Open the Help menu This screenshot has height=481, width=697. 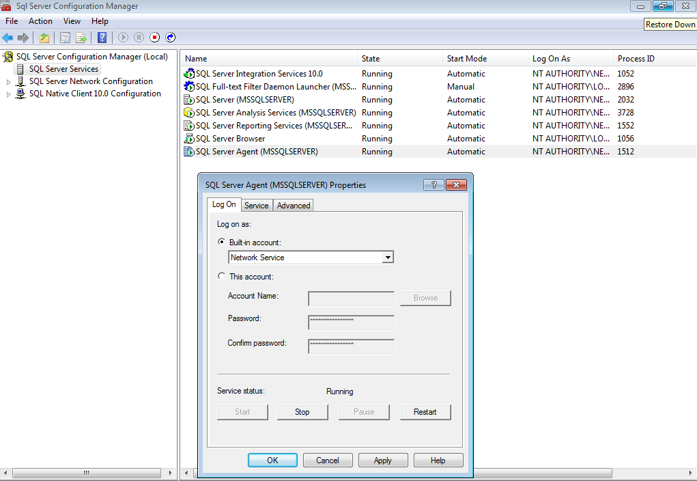[x=100, y=21]
